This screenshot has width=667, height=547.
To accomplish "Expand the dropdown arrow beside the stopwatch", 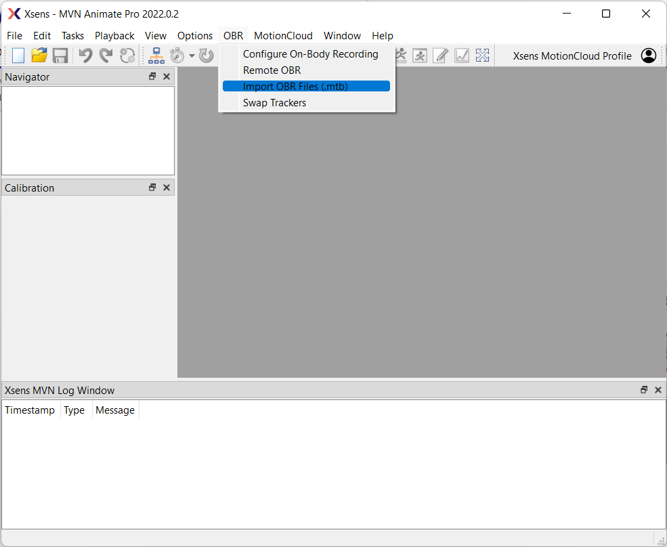I will [192, 56].
